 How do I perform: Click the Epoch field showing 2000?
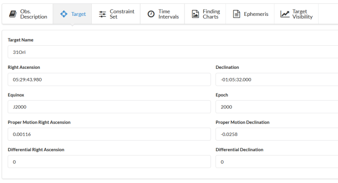tap(277, 106)
